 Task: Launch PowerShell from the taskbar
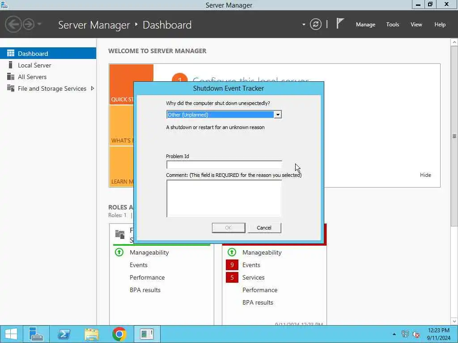point(64,334)
